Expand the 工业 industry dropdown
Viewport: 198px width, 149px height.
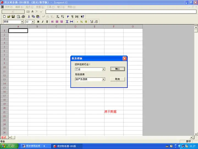(103, 69)
